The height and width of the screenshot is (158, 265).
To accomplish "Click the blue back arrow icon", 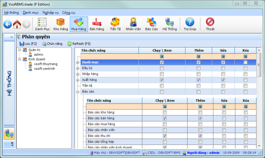I will point(8,24).
